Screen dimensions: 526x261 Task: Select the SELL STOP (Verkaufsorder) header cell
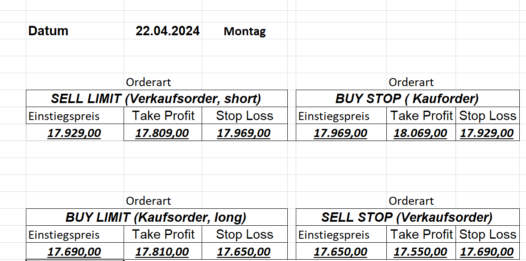pos(407,217)
